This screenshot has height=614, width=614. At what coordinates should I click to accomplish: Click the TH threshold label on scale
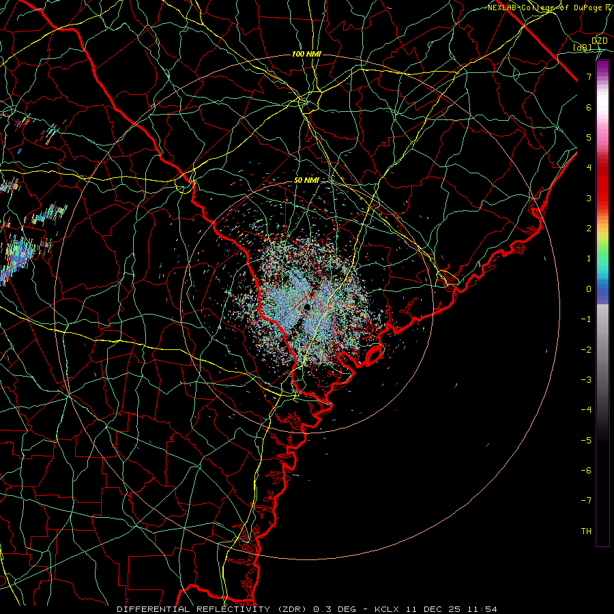click(x=586, y=531)
